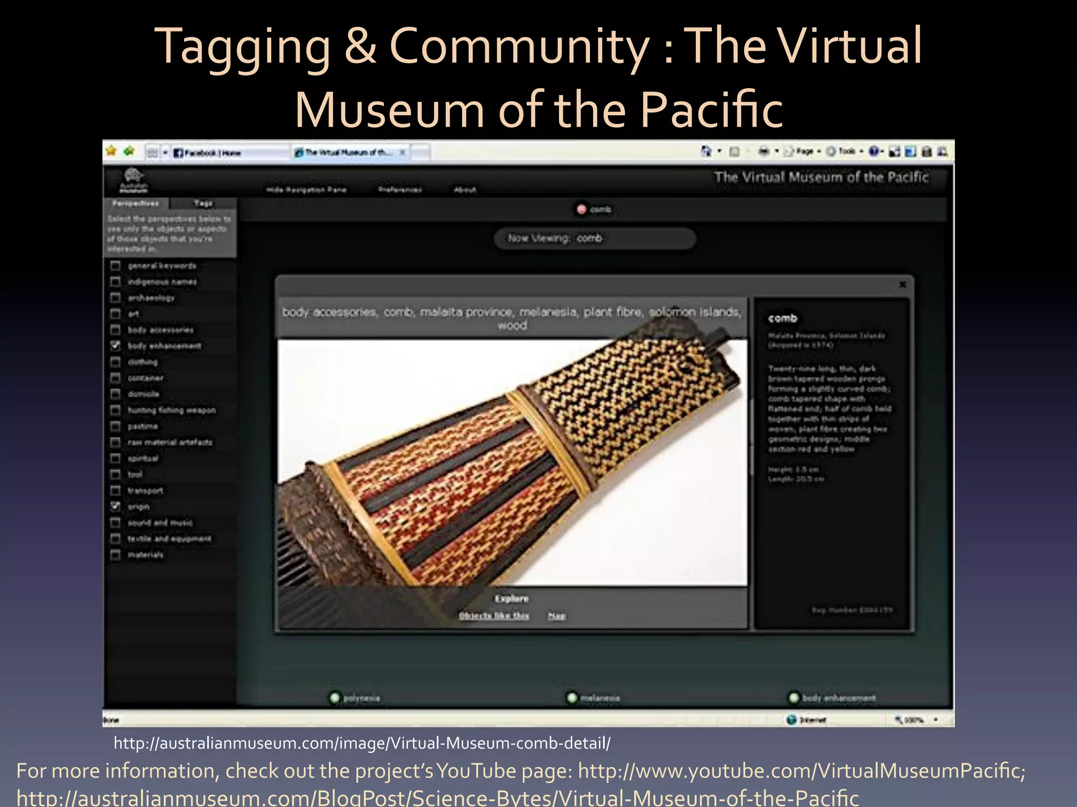Click the Australian Museum logo
Image resolution: width=1077 pixels, height=807 pixels.
tap(134, 181)
